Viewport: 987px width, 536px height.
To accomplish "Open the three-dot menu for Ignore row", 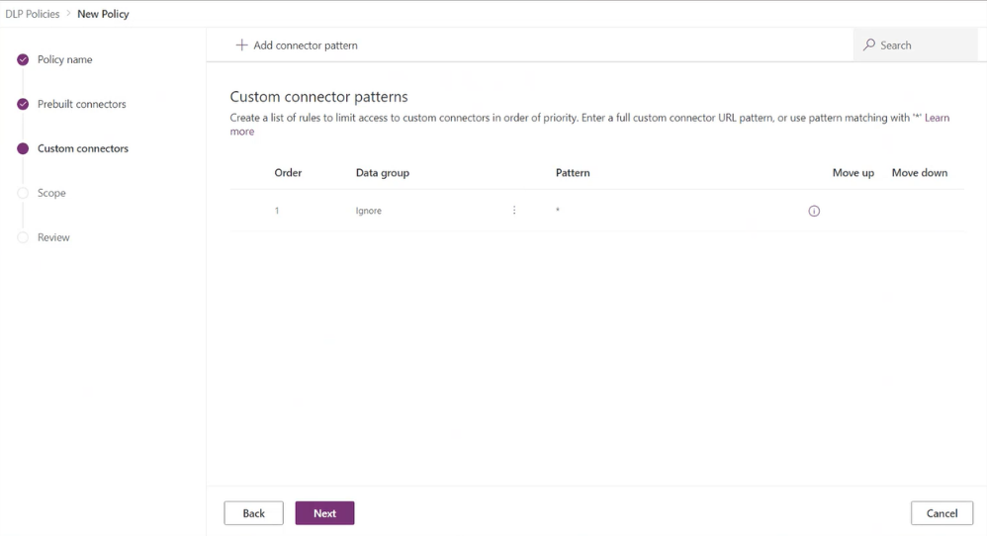I will 514,210.
